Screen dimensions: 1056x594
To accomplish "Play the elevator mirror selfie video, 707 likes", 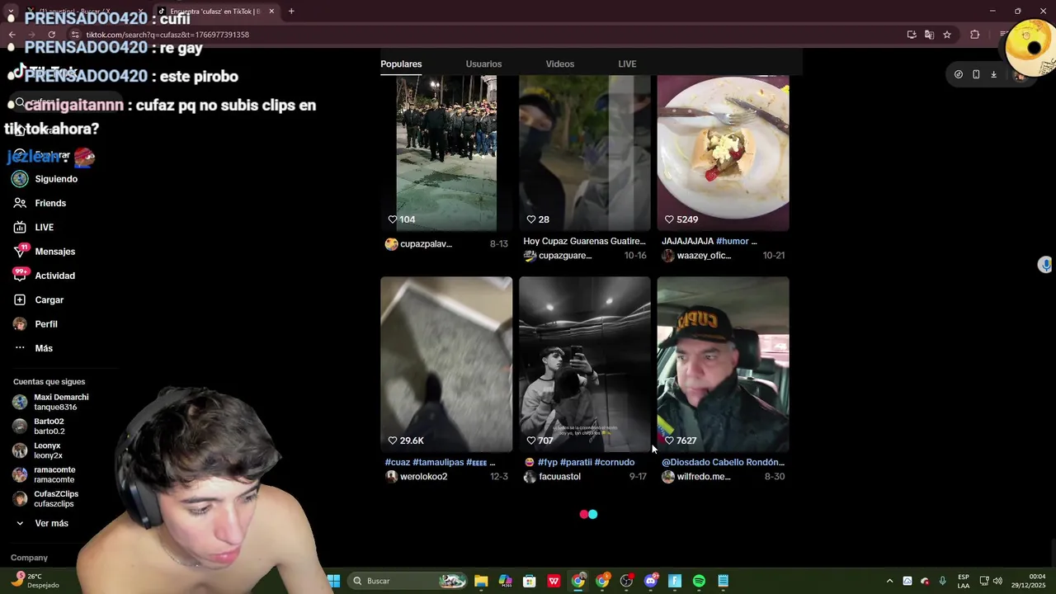I will tap(585, 364).
